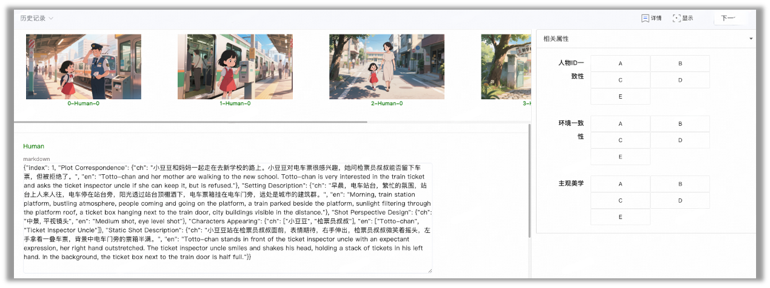Choose option E for 主观美学

click(x=620, y=217)
